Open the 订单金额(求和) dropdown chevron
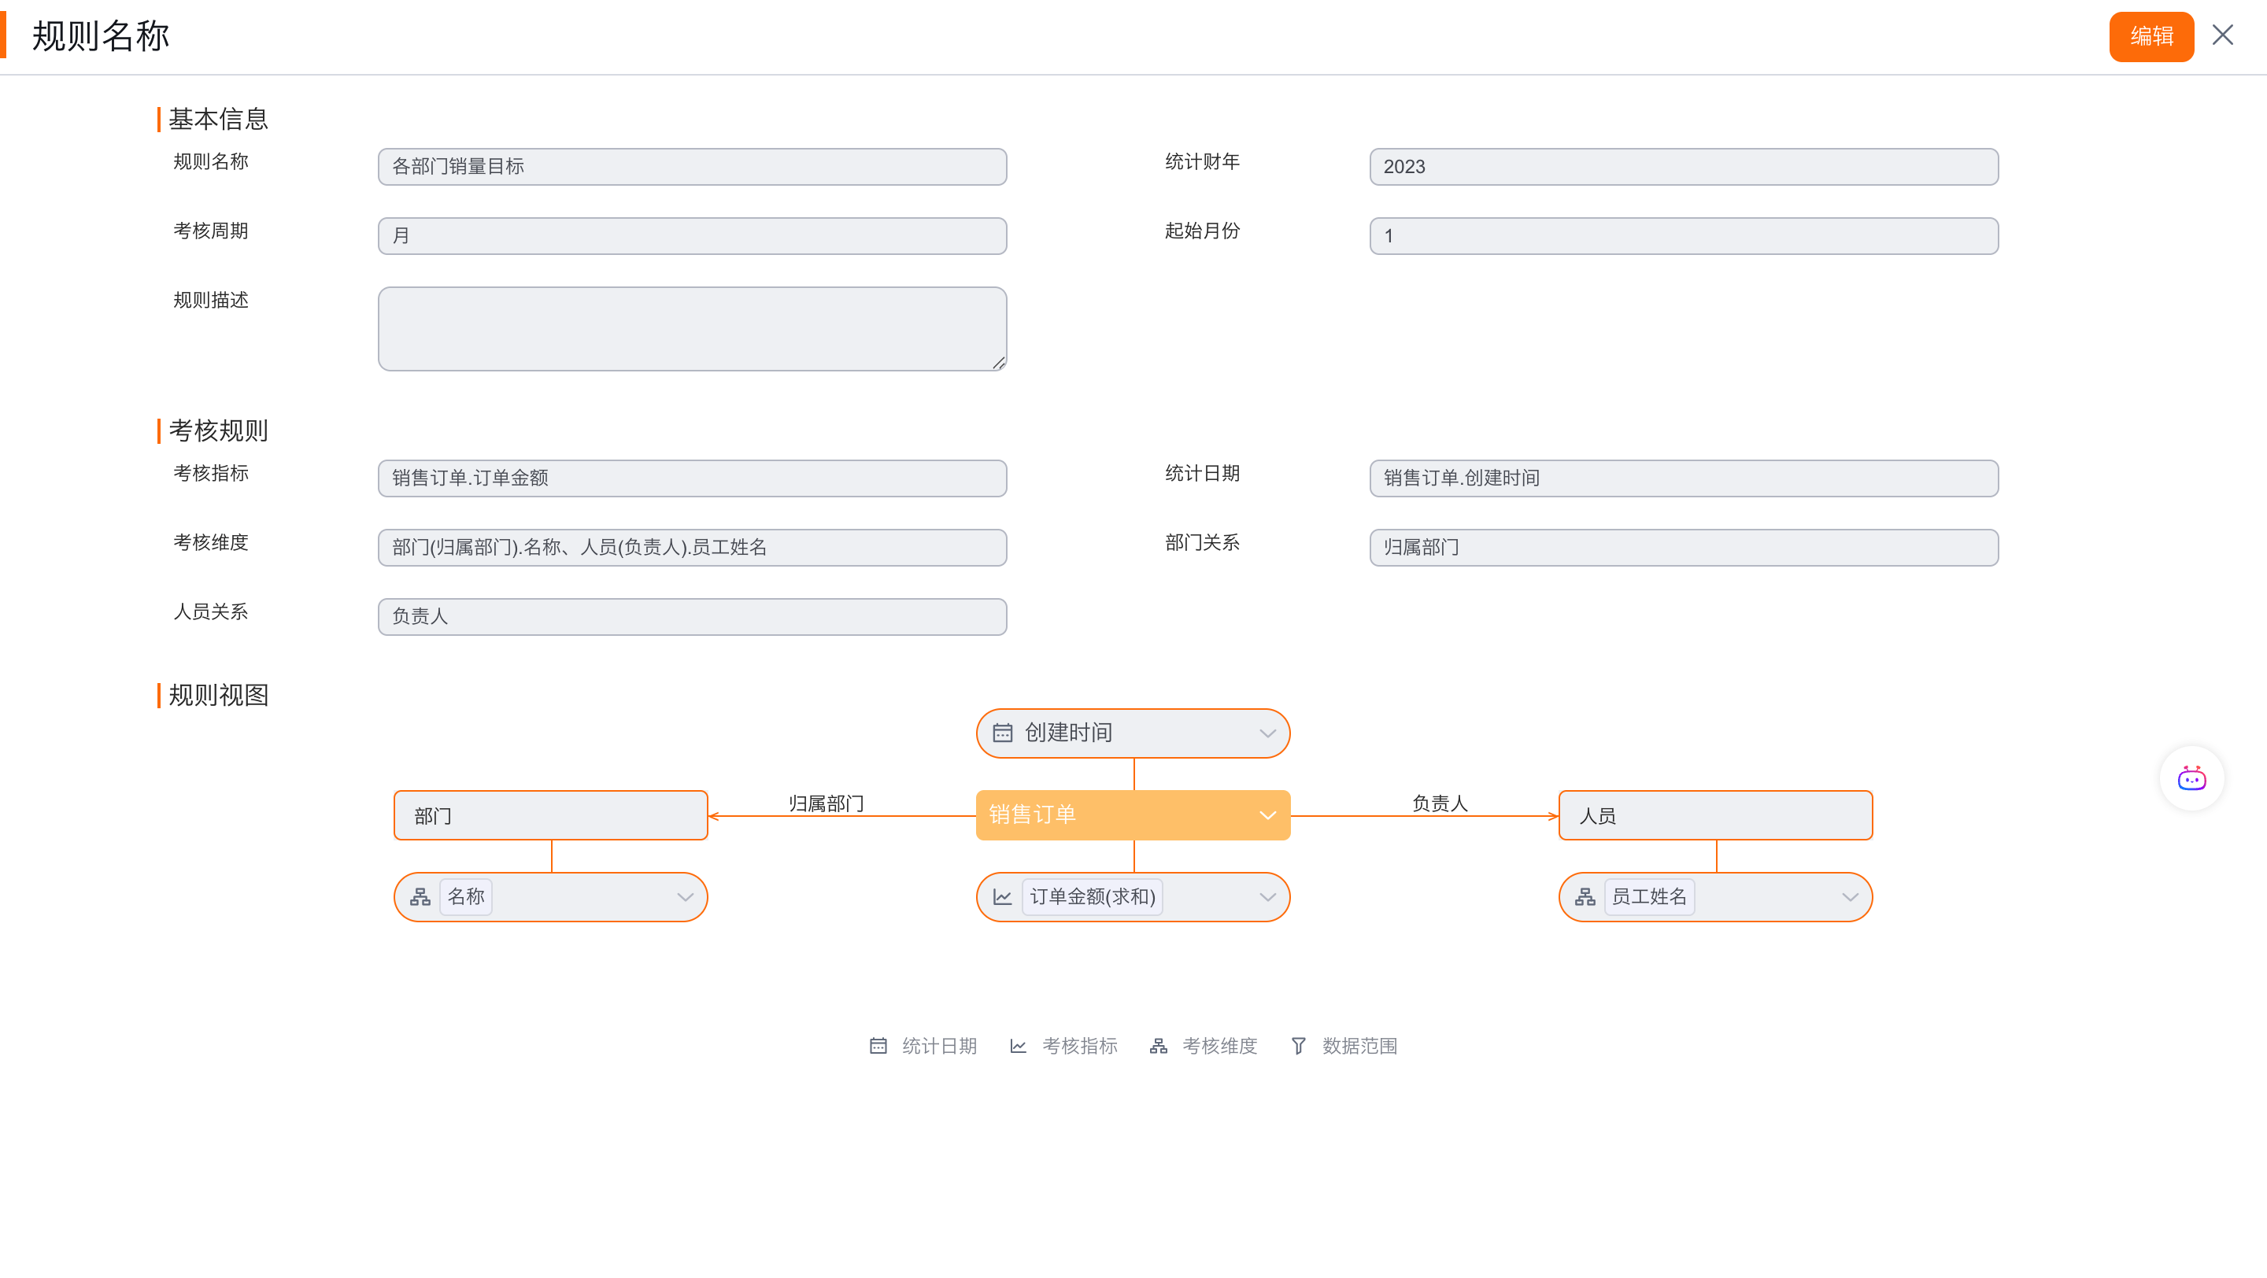Screen dimensions: 2267x1278 click(x=1267, y=896)
